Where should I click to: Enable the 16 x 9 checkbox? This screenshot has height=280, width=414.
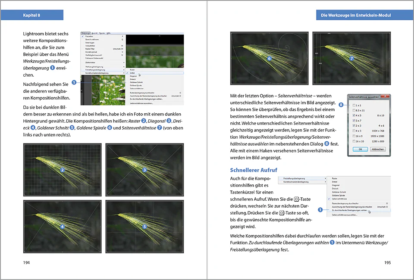[x=354, y=136]
